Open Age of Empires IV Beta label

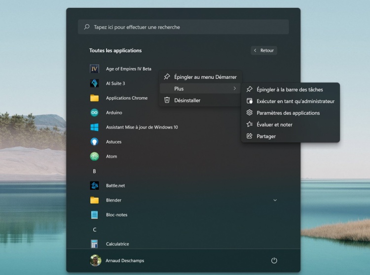point(129,69)
